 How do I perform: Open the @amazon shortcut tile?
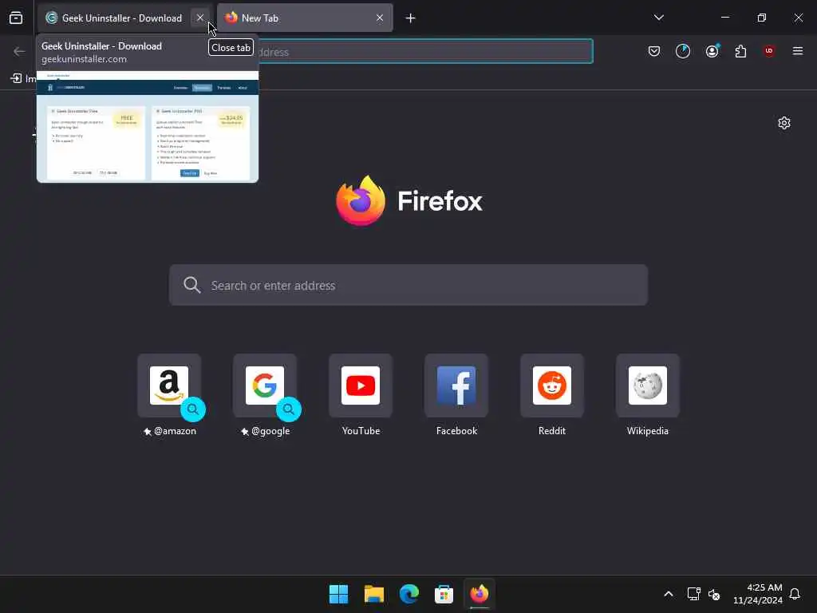[169, 386]
